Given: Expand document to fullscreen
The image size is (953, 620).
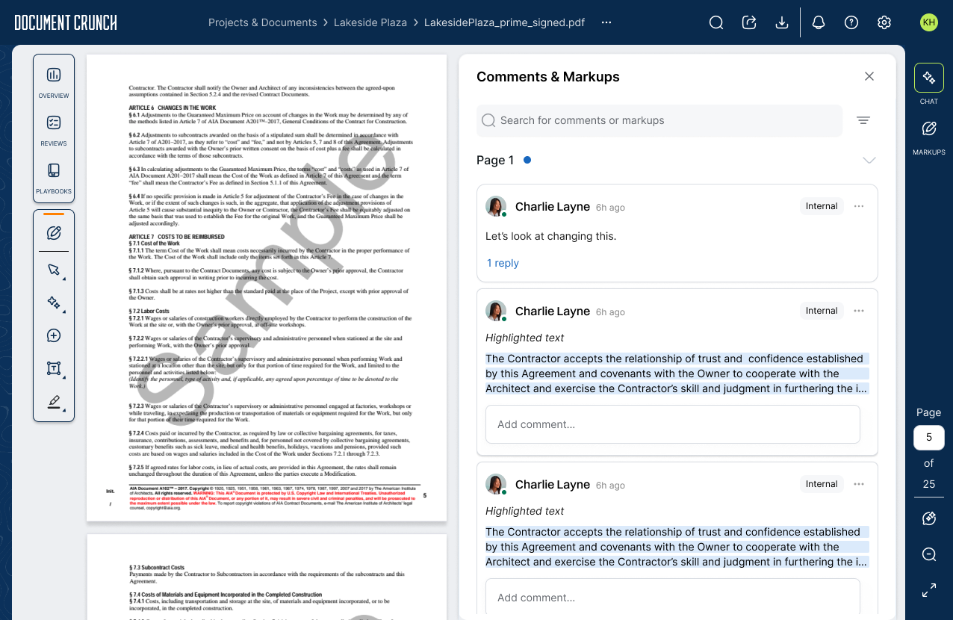Looking at the screenshot, I should click(x=929, y=590).
